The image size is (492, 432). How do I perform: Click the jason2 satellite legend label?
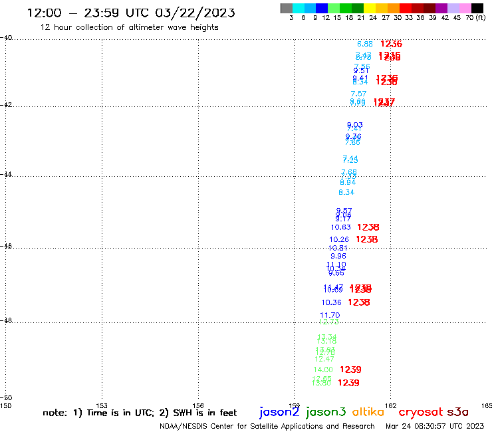[x=279, y=412]
